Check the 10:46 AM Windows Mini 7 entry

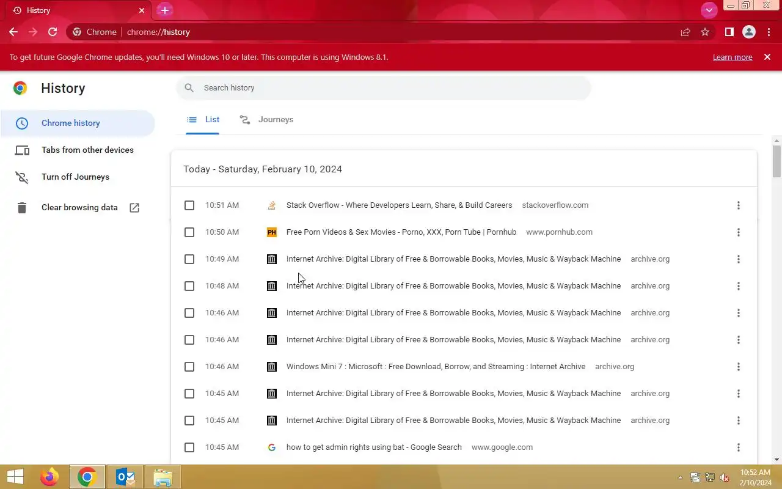click(189, 367)
